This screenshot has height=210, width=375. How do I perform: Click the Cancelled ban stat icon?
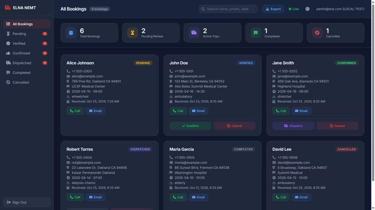click(x=317, y=33)
